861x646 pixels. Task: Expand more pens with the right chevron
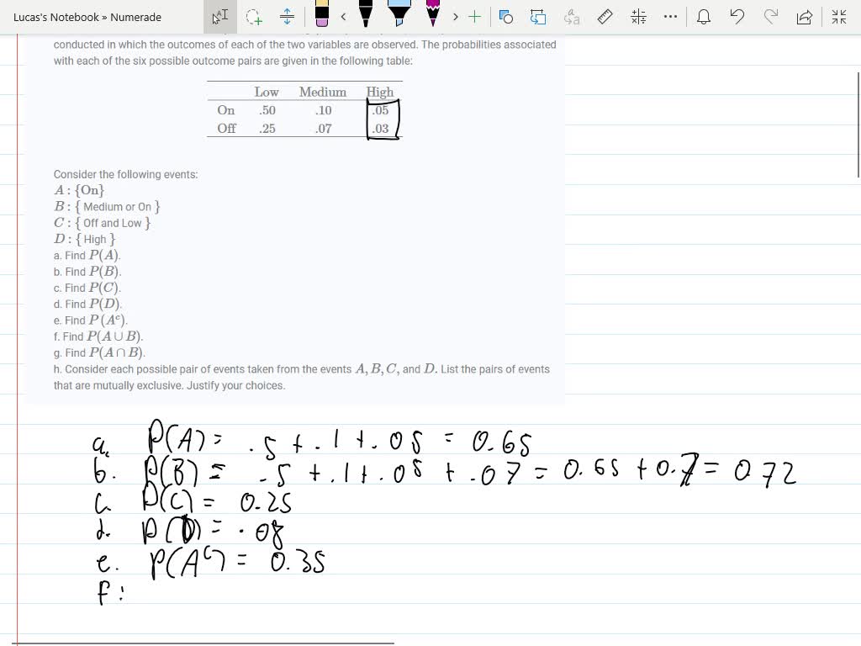455,17
